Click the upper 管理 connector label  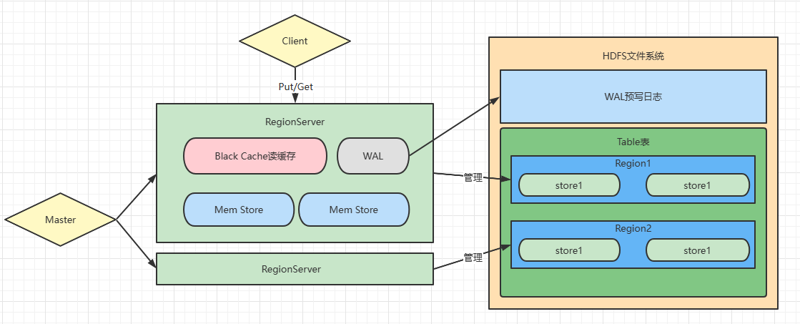point(473,178)
